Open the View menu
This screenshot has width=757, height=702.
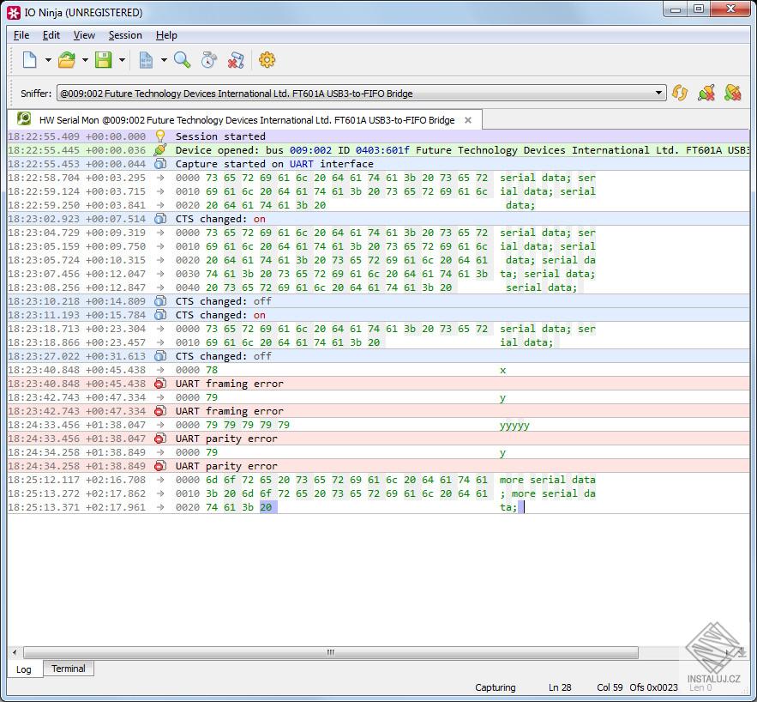[x=84, y=35]
